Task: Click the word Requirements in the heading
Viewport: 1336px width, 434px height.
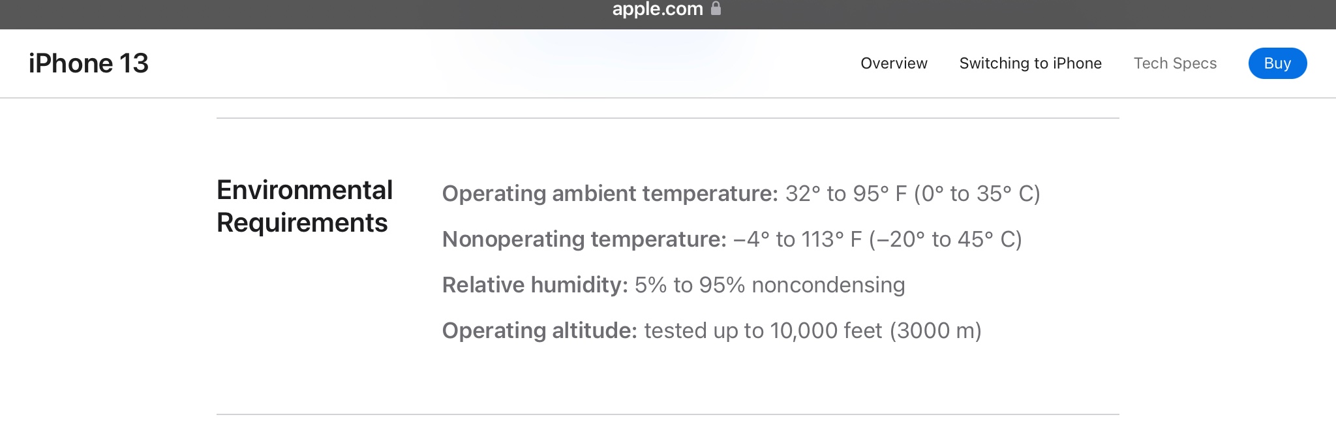Action: (x=302, y=223)
